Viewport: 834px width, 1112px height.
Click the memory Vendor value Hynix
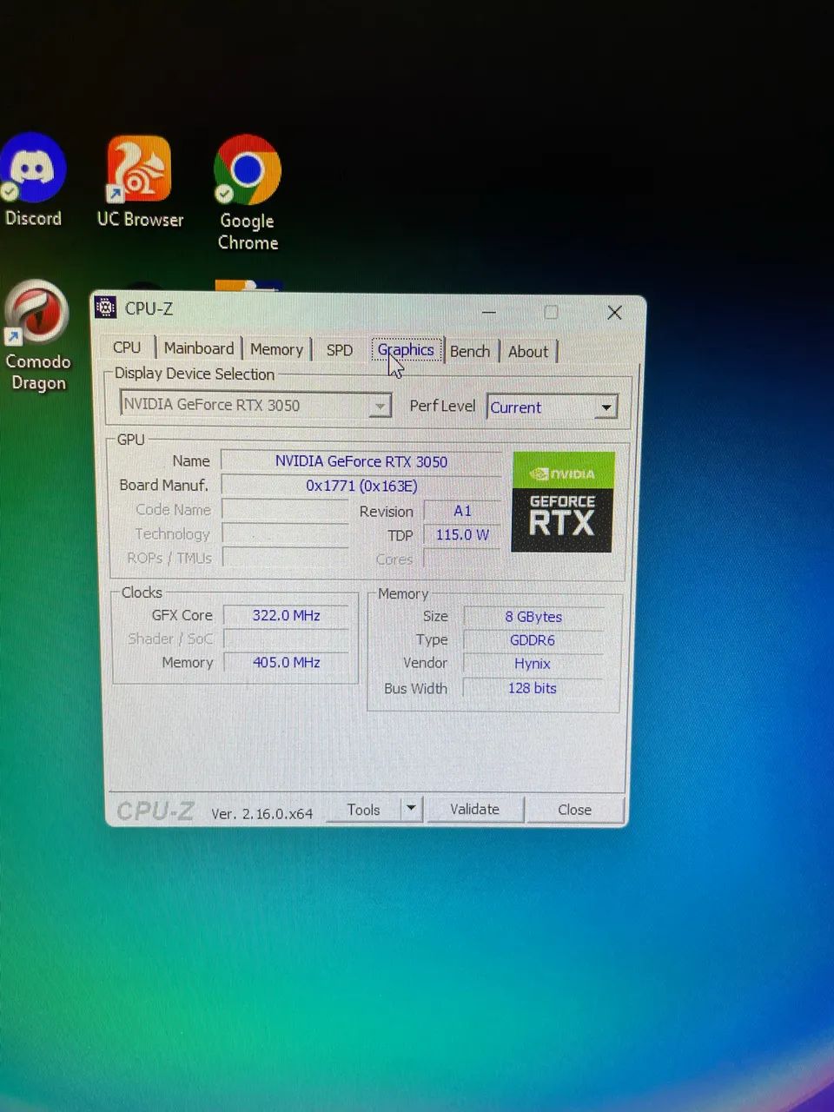tap(533, 664)
